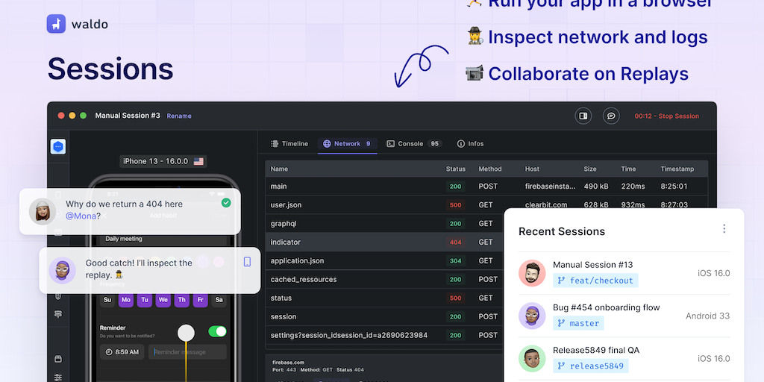Viewport: 764px width, 382px height.
Task: Open the 8:59 AM time picker
Action: pos(122,352)
